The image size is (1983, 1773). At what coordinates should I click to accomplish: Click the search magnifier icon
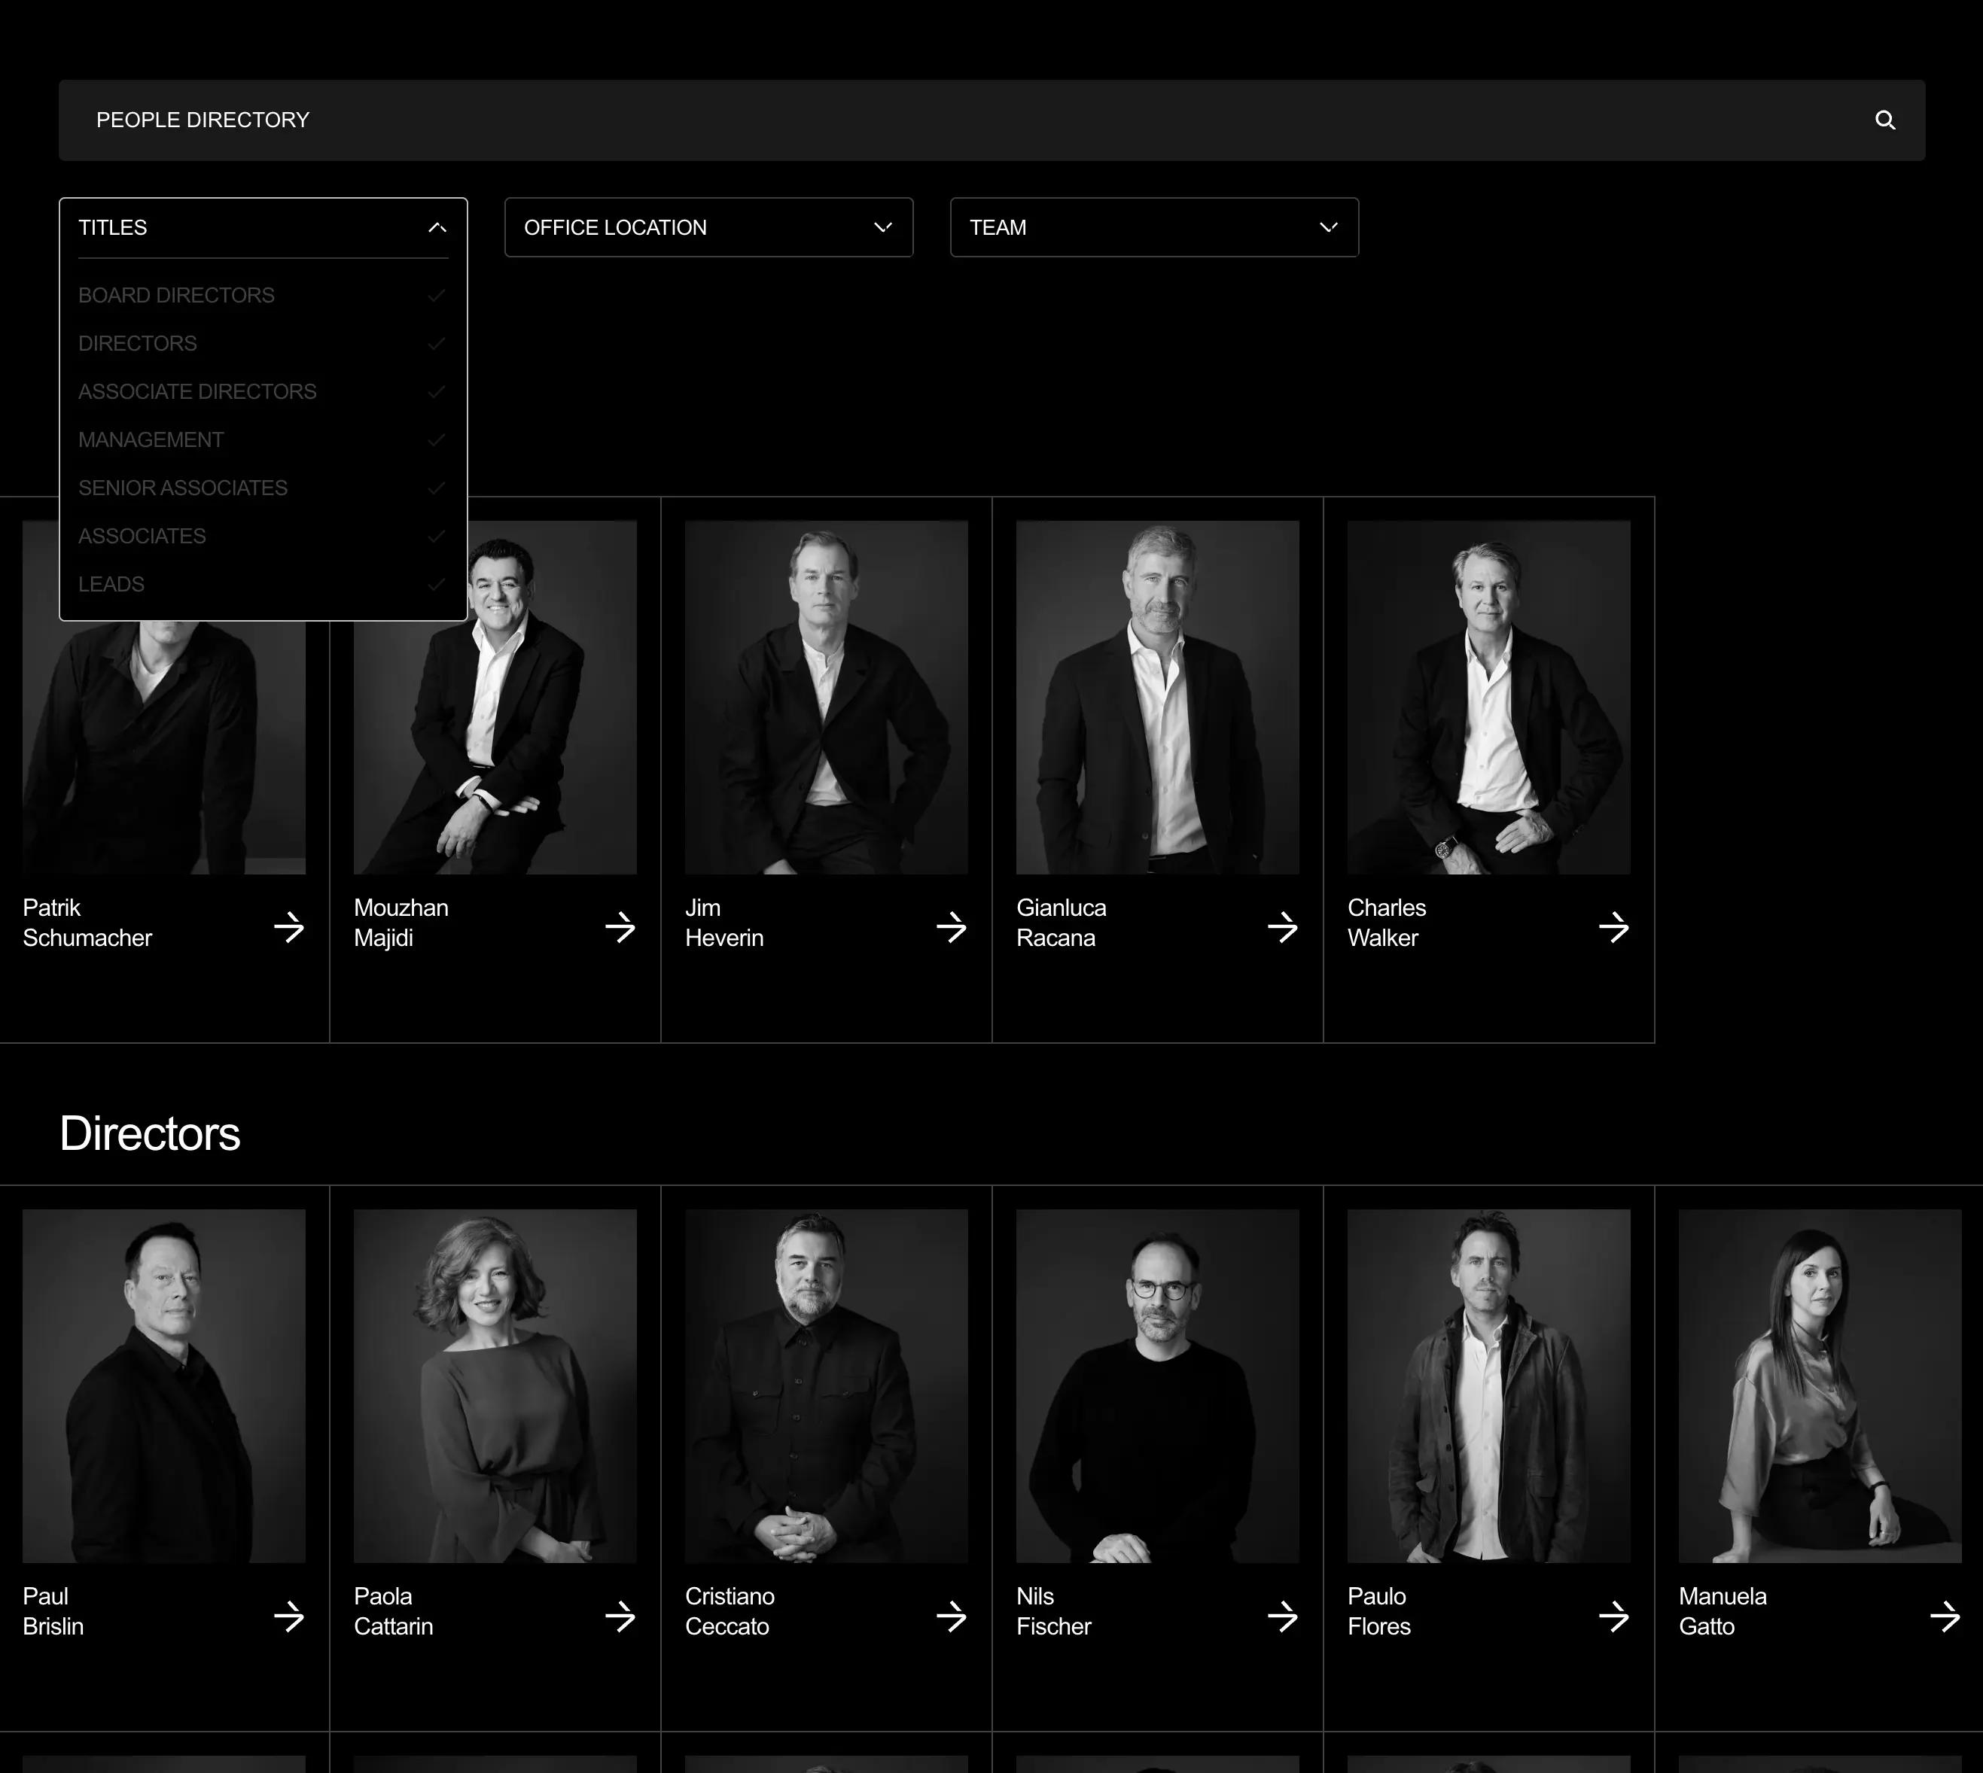(x=1884, y=120)
